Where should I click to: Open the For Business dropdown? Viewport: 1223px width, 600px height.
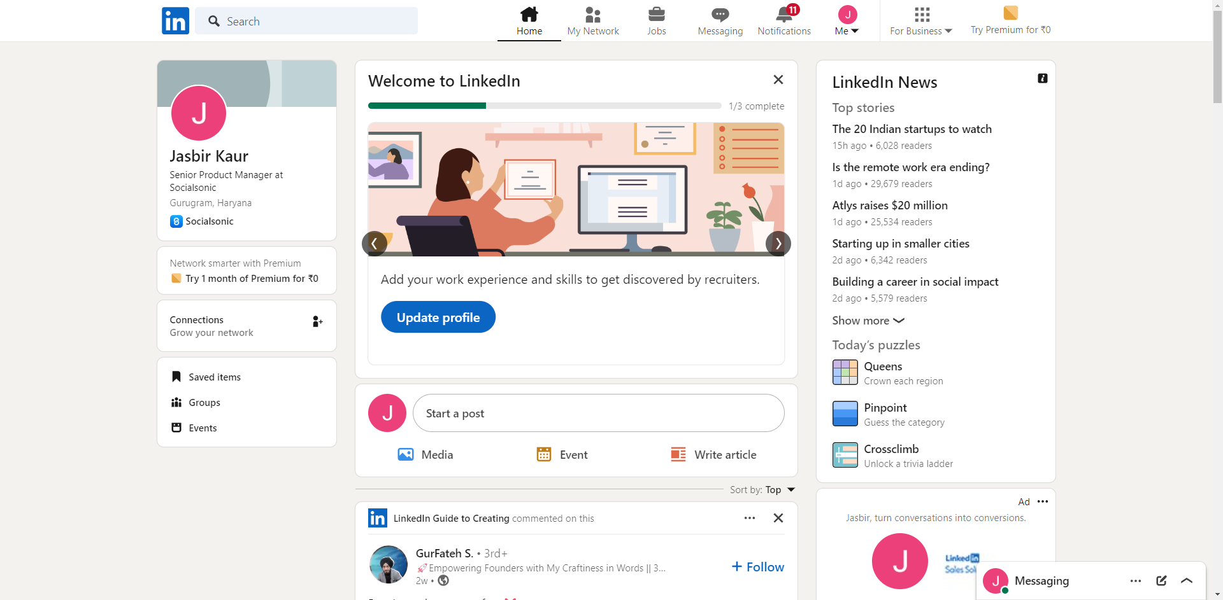pos(921,21)
